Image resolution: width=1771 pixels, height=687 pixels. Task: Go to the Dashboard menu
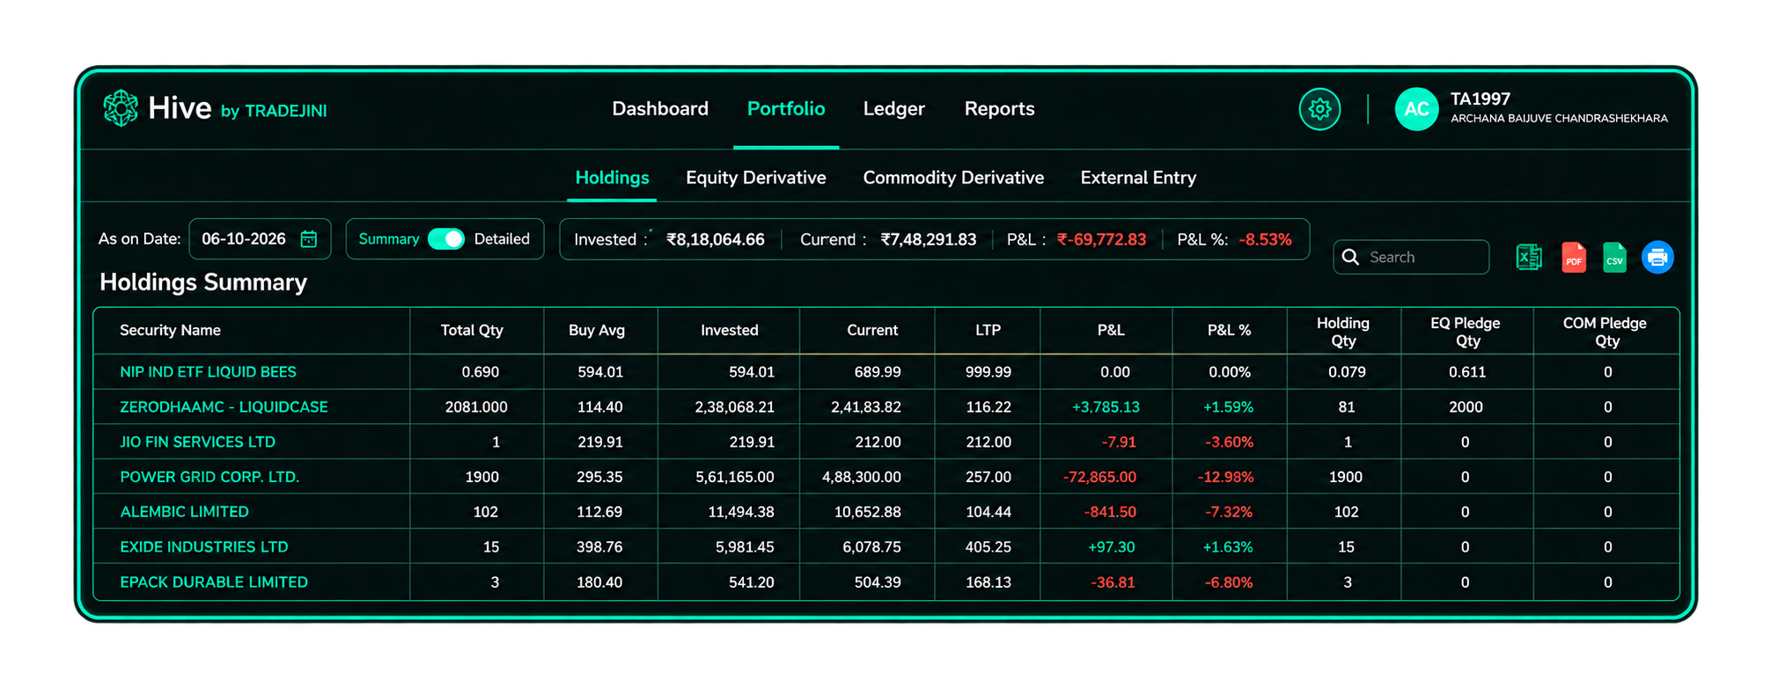tap(660, 109)
